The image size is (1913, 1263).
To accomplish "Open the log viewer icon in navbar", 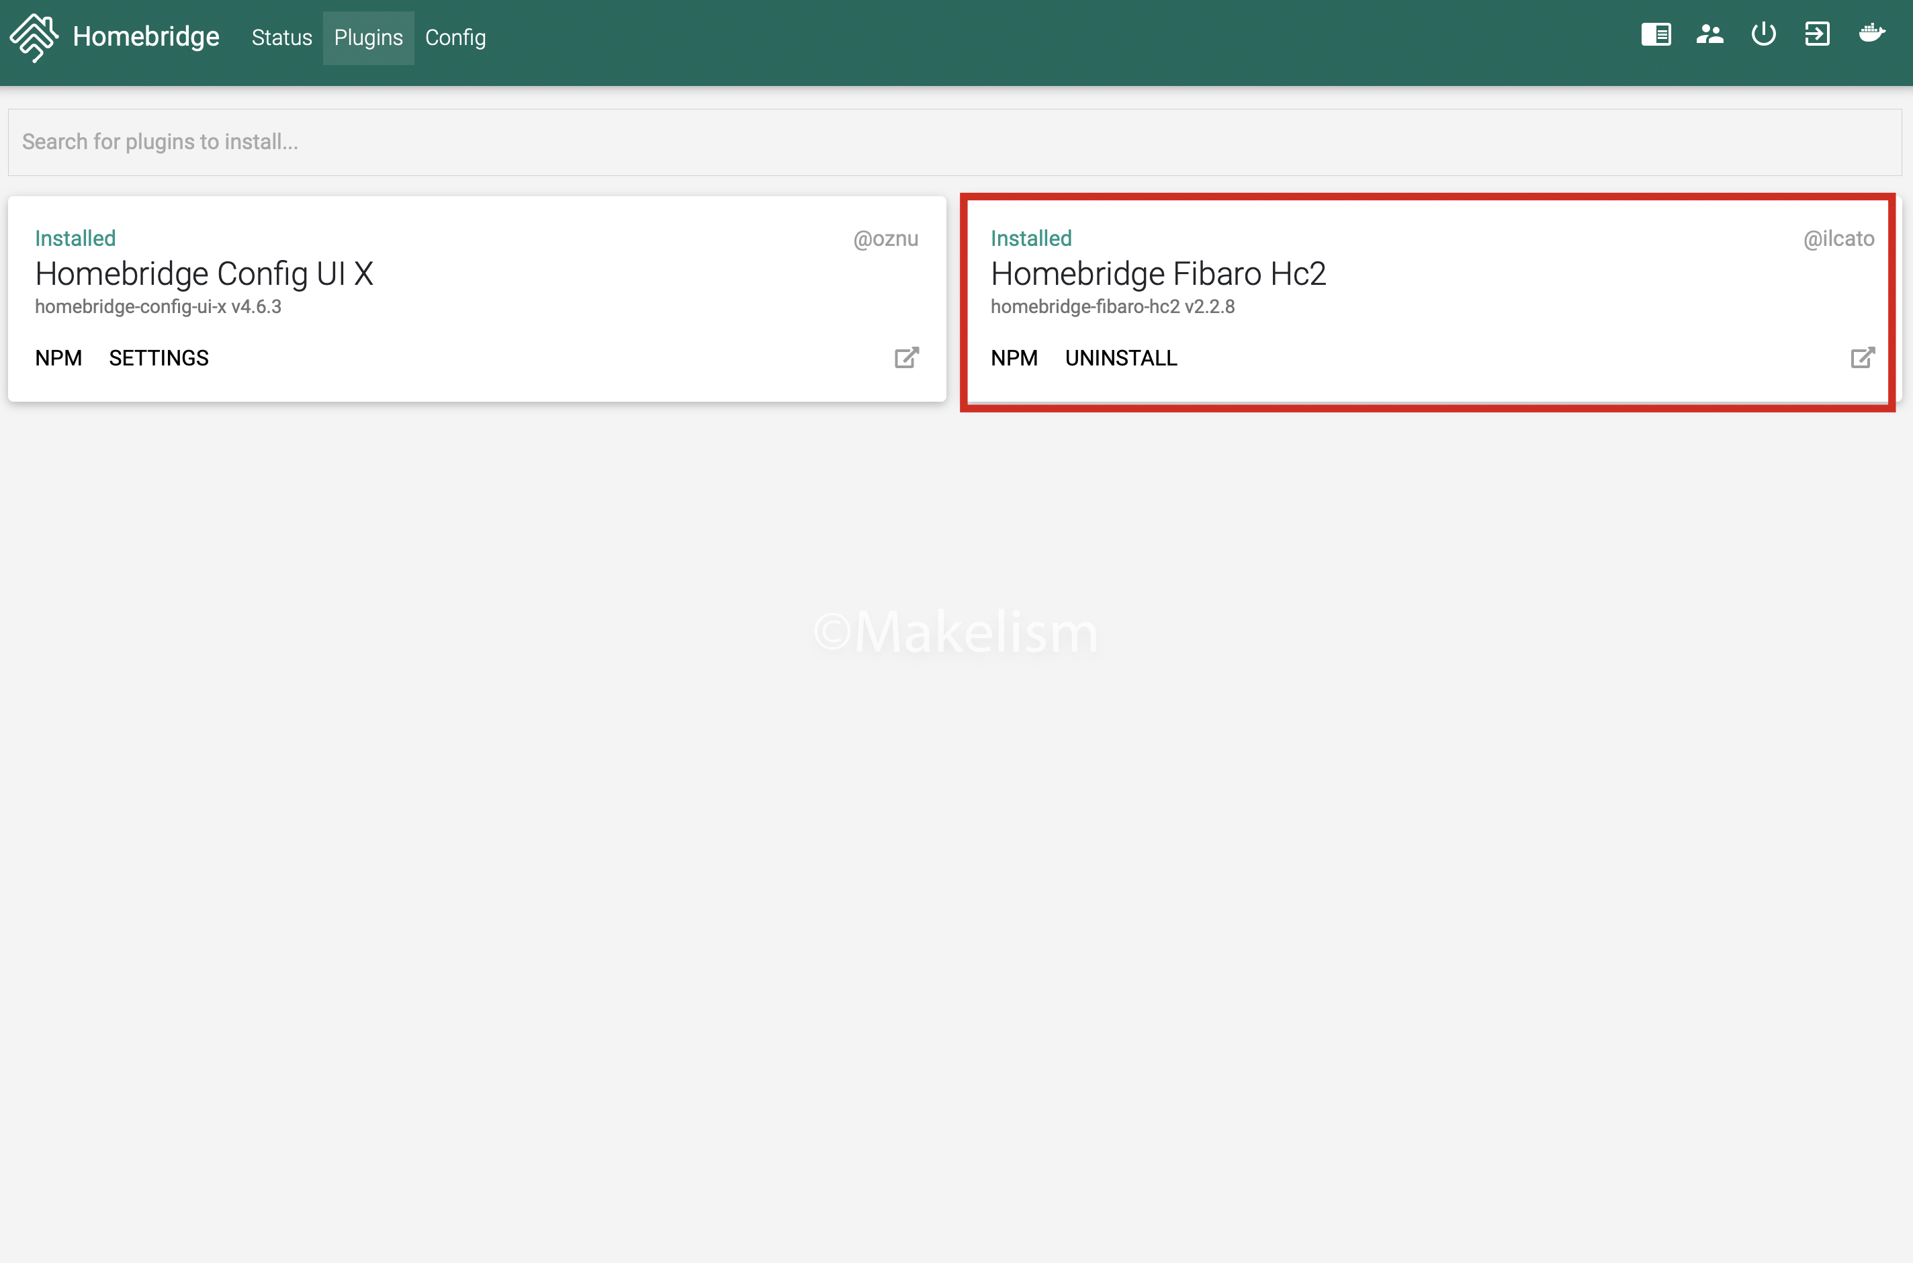I will [1655, 35].
